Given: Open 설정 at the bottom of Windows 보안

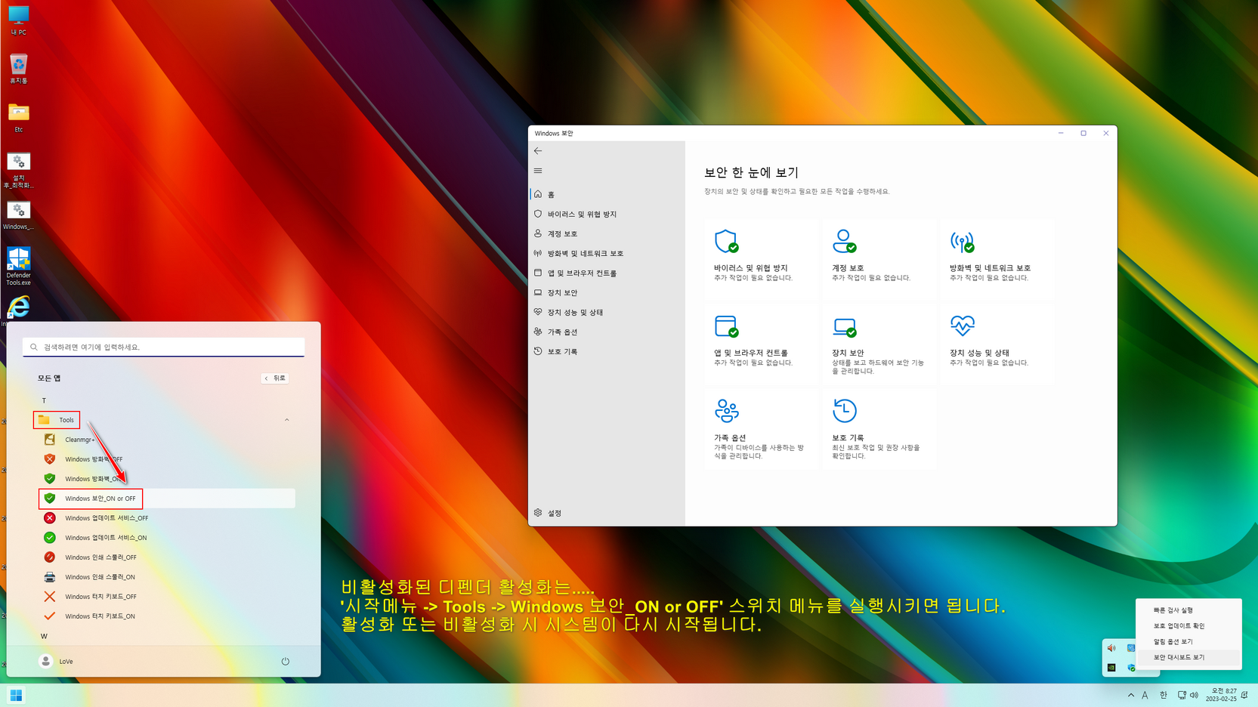Looking at the screenshot, I should pos(607,513).
